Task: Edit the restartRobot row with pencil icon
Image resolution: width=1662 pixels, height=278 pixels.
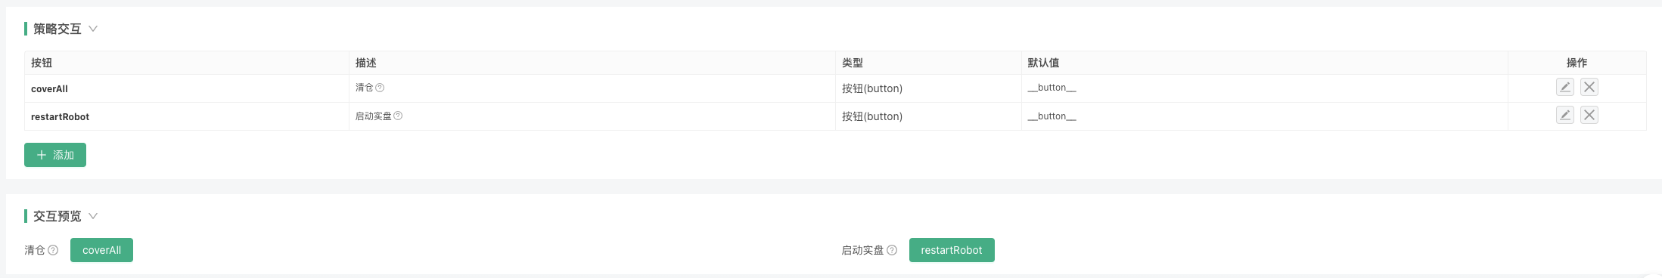Action: pyautogui.click(x=1565, y=115)
